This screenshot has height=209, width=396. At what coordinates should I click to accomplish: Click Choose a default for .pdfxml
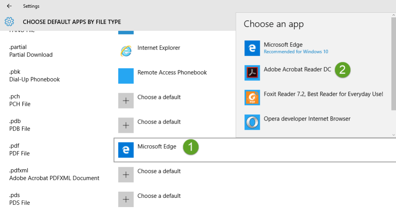(159, 171)
